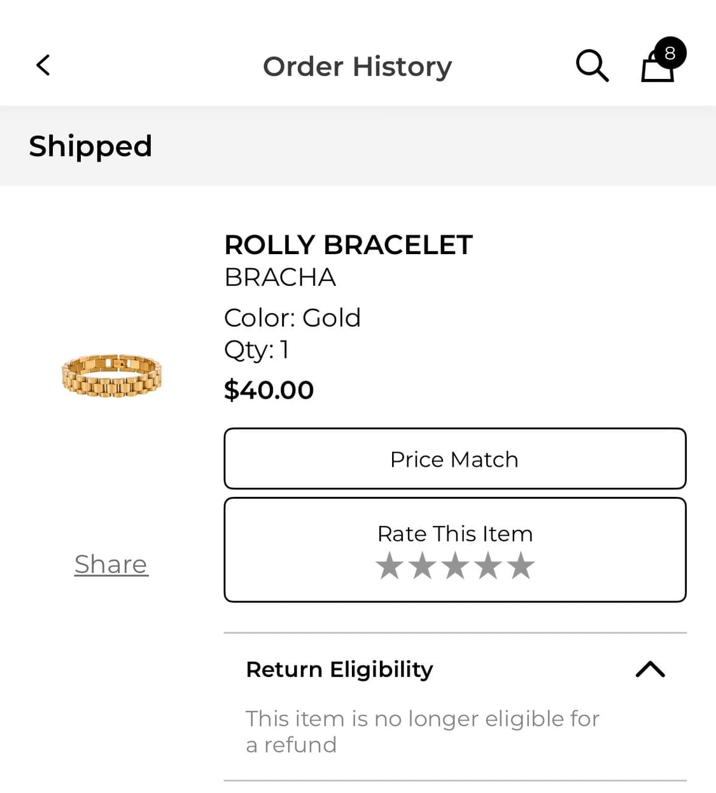This screenshot has width=716, height=793.
Task: Open the Share link
Action: pos(111,564)
